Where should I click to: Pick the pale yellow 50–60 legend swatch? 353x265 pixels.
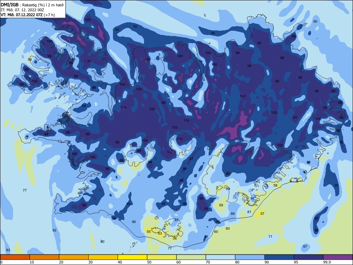(x=162, y=257)
